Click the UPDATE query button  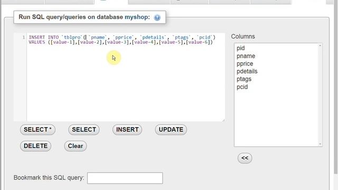click(171, 130)
